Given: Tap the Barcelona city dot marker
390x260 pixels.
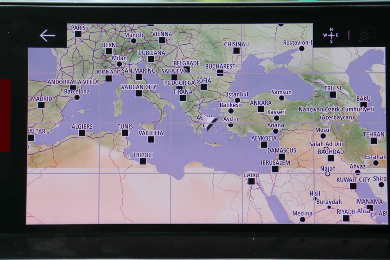Looking at the screenshot, I should coord(77,97).
